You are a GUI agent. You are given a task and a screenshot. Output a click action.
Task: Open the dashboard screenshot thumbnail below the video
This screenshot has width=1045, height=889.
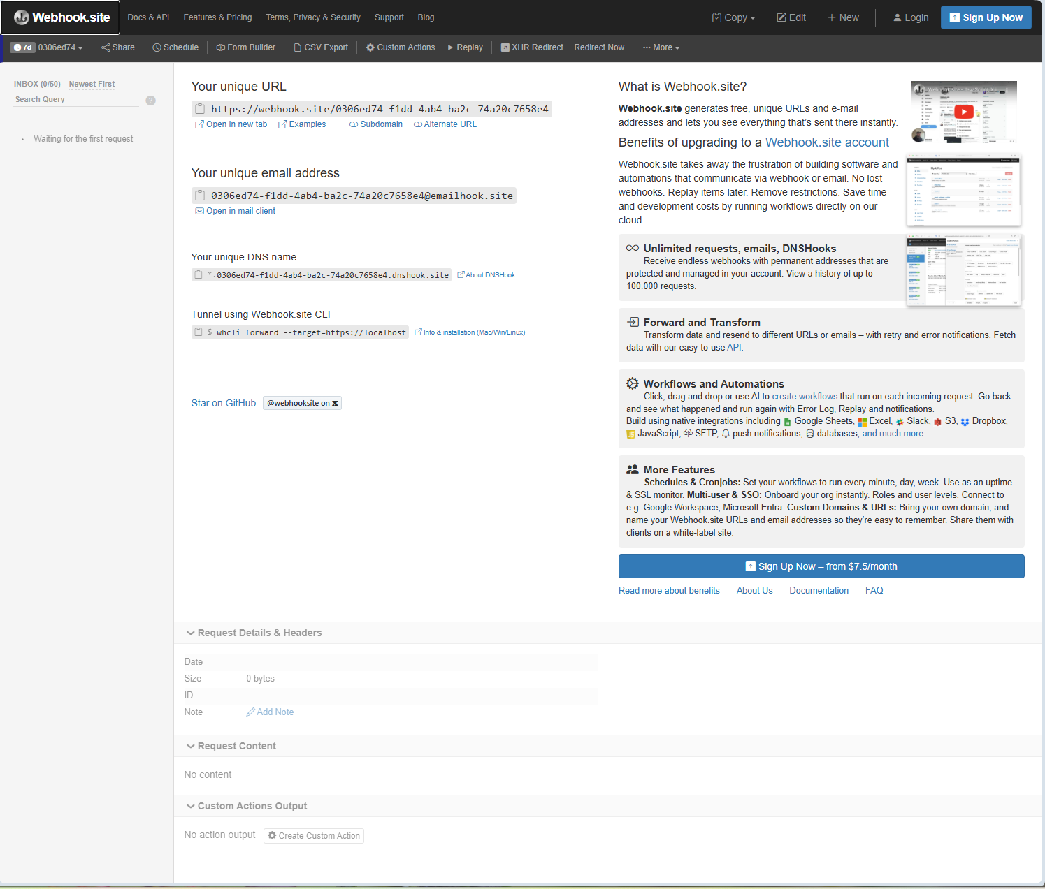pos(964,190)
